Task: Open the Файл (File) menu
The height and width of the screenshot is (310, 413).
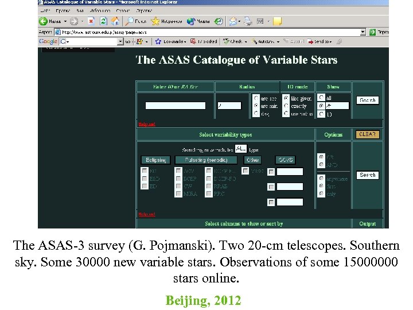Action: click(x=45, y=11)
